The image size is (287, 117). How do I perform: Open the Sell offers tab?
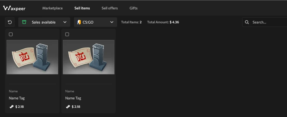pyautogui.click(x=110, y=8)
